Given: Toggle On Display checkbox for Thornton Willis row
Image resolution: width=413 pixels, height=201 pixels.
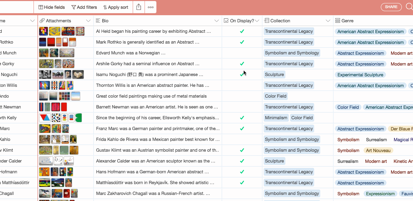Looking at the screenshot, I should click(242, 85).
